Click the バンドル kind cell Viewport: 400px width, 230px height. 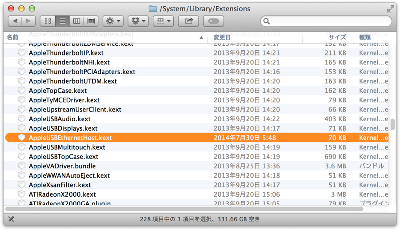pyautogui.click(x=372, y=166)
